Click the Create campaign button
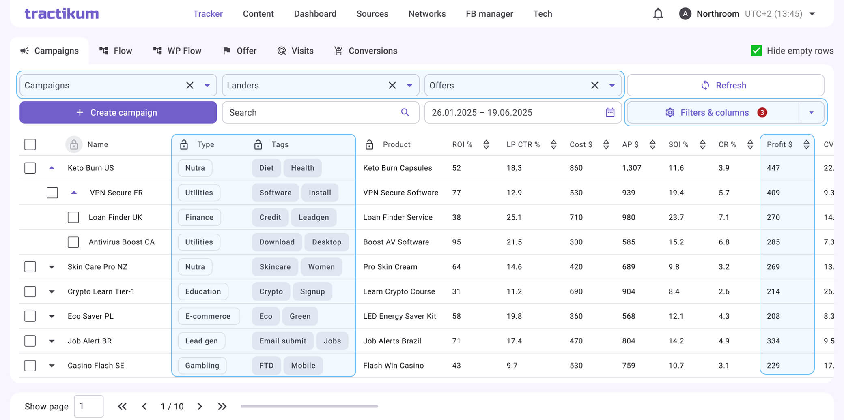The height and width of the screenshot is (420, 844). click(x=118, y=112)
